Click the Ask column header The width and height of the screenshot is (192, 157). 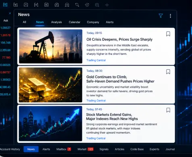coord(6,21)
